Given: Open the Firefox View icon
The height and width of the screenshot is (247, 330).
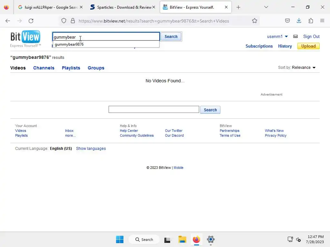Looking at the screenshot, I should (6, 7).
